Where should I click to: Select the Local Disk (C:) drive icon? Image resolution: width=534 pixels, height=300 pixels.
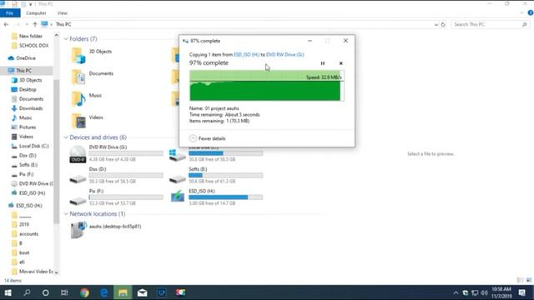(178, 155)
